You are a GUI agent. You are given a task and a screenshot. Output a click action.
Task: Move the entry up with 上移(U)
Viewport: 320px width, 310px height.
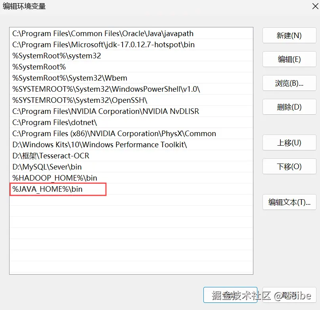coord(289,142)
